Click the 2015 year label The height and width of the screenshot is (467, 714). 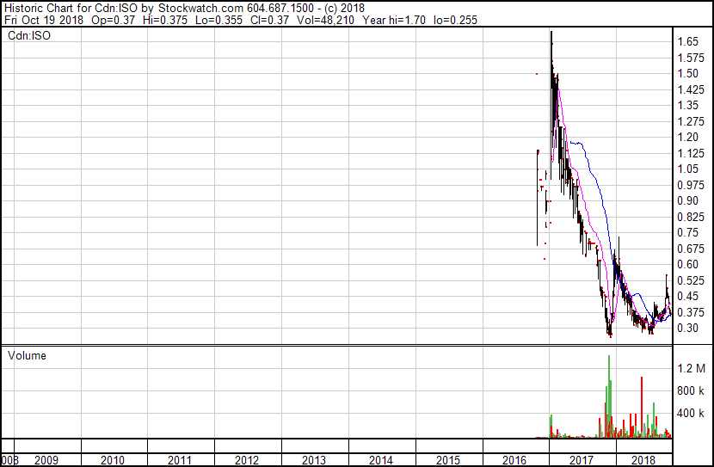pyautogui.click(x=447, y=460)
